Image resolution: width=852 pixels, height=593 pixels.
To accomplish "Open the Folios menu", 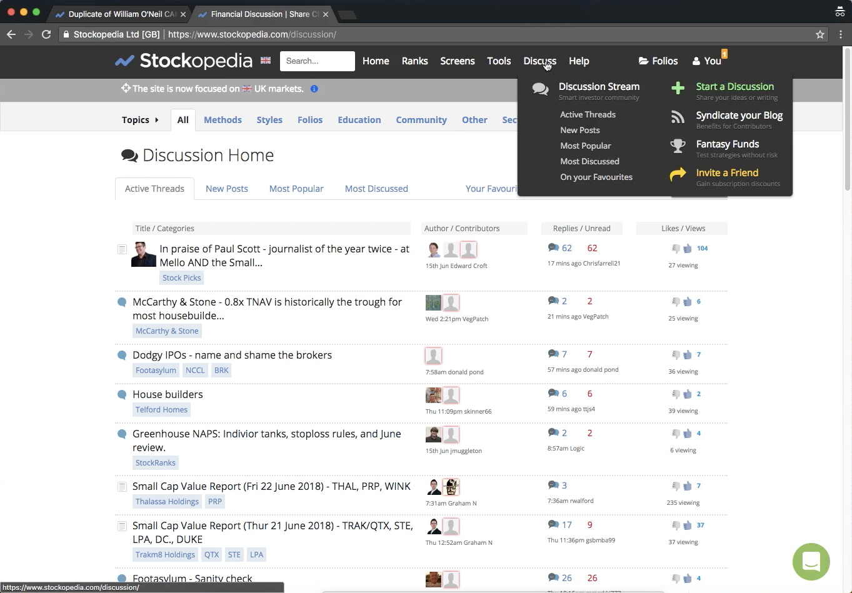I will tap(658, 61).
